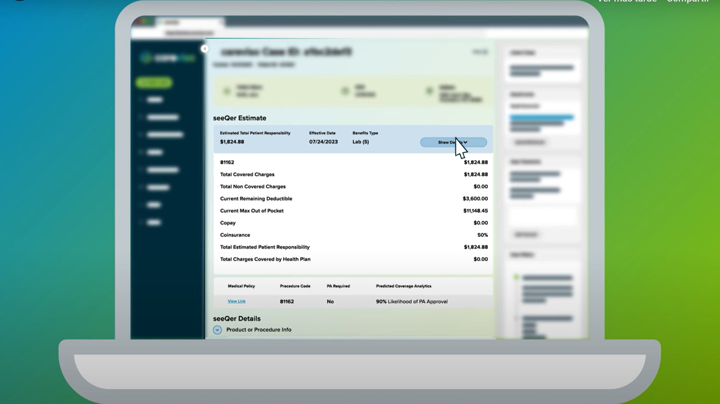The height and width of the screenshot is (404, 720).
Task: Expand Product or Procedure Info section
Action: click(x=217, y=330)
